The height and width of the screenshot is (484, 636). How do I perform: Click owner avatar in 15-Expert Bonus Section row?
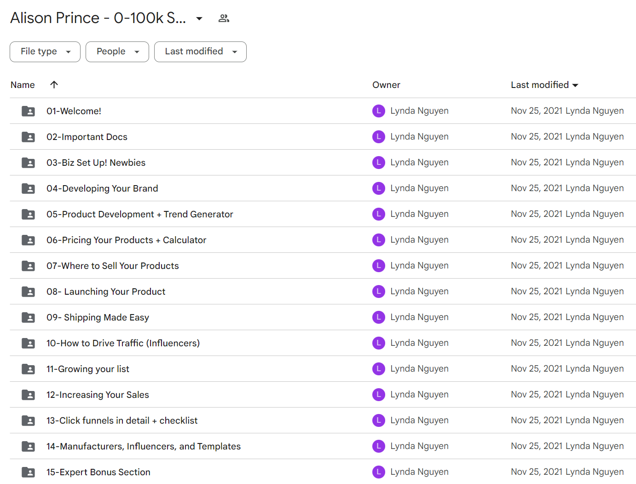[x=379, y=472]
